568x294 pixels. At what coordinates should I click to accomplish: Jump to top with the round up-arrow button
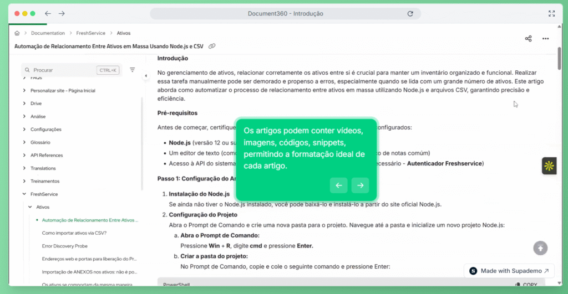tap(540, 248)
